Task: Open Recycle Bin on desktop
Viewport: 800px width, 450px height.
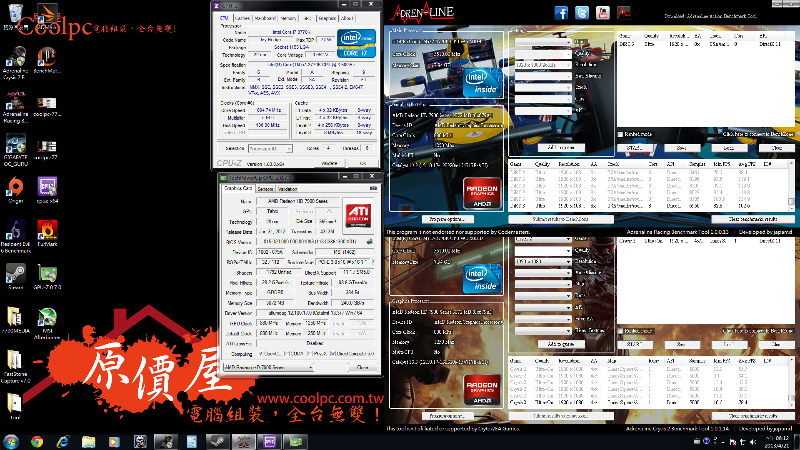Action: [15, 17]
